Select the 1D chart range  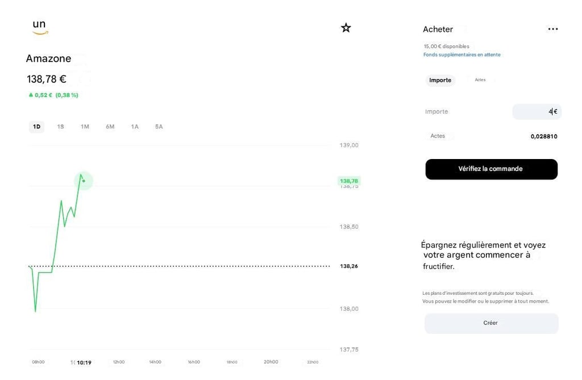36,126
